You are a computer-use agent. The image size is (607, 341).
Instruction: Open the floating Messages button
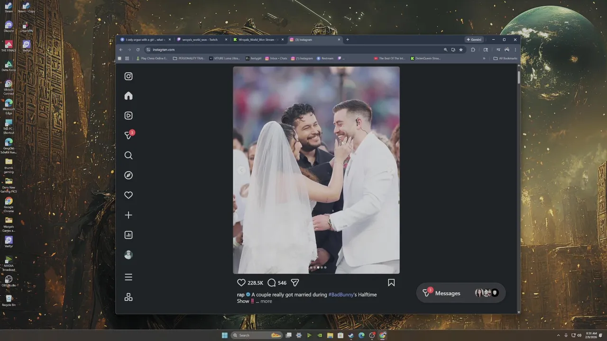click(x=461, y=293)
